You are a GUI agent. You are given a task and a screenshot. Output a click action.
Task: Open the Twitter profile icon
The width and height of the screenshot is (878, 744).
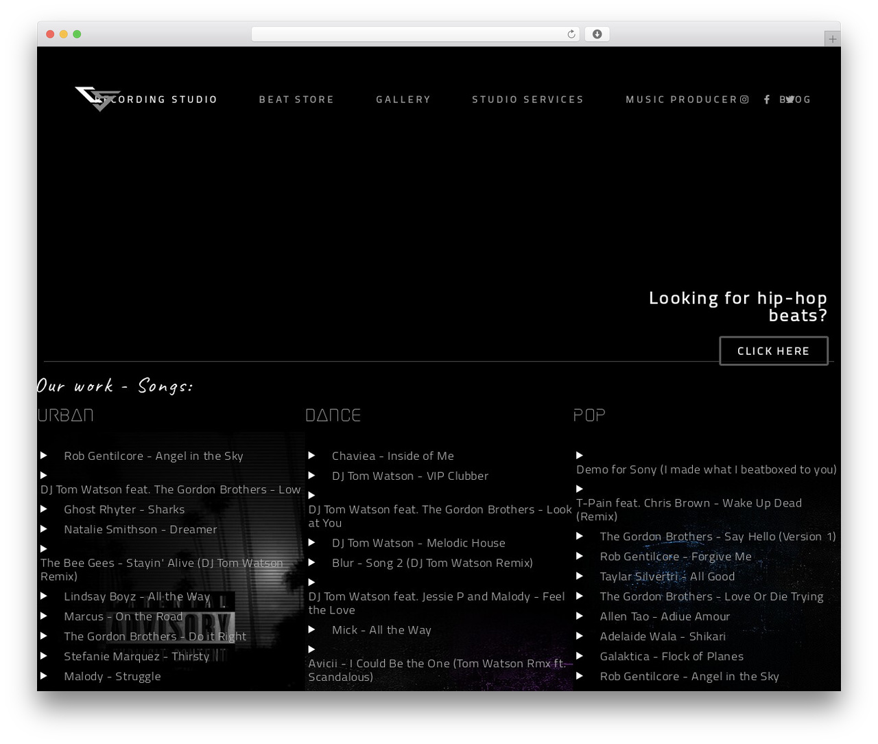click(790, 100)
